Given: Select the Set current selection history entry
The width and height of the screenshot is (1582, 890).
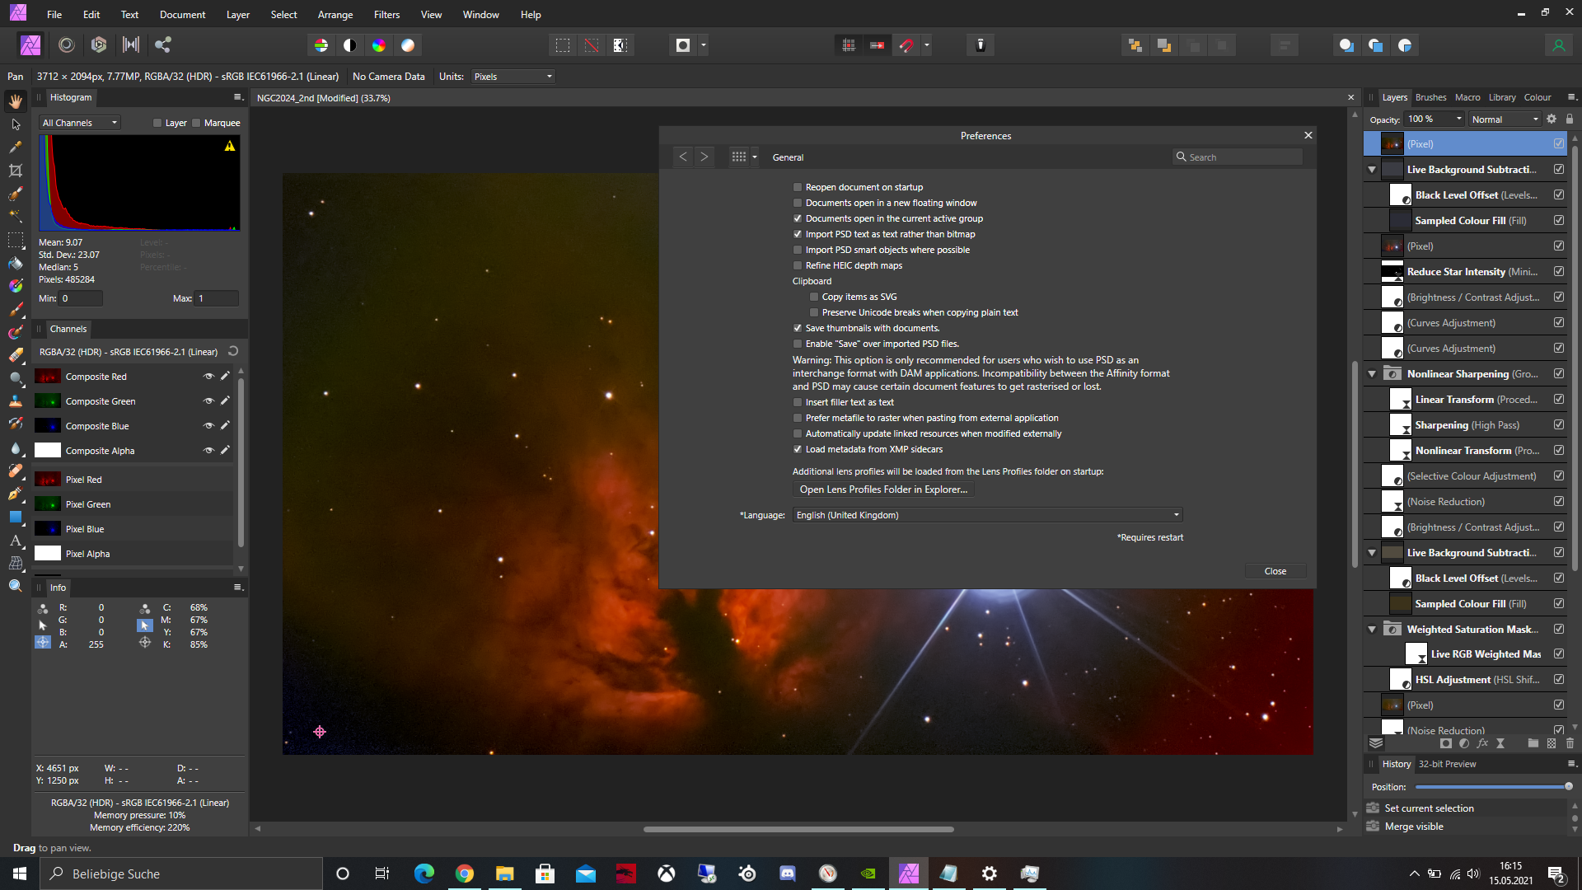Looking at the screenshot, I should click(x=1465, y=808).
